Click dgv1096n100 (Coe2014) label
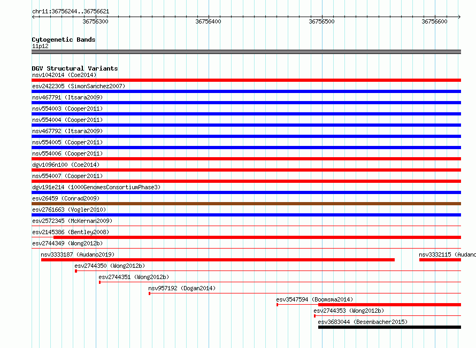The image size is (476, 348). (66, 165)
